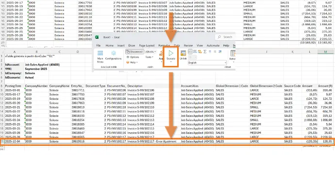Select column A header of lower sheet
This screenshot has width=335, height=188.
(x=15, y=52)
